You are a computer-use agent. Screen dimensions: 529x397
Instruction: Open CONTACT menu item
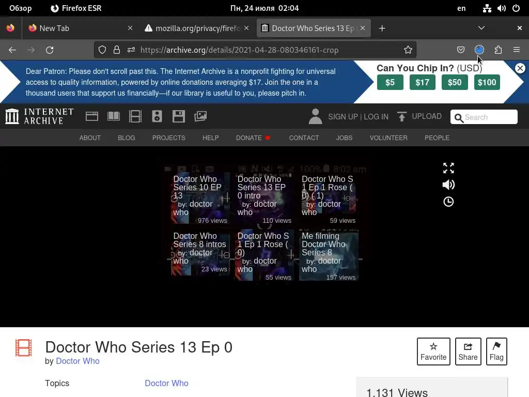pyautogui.click(x=304, y=138)
